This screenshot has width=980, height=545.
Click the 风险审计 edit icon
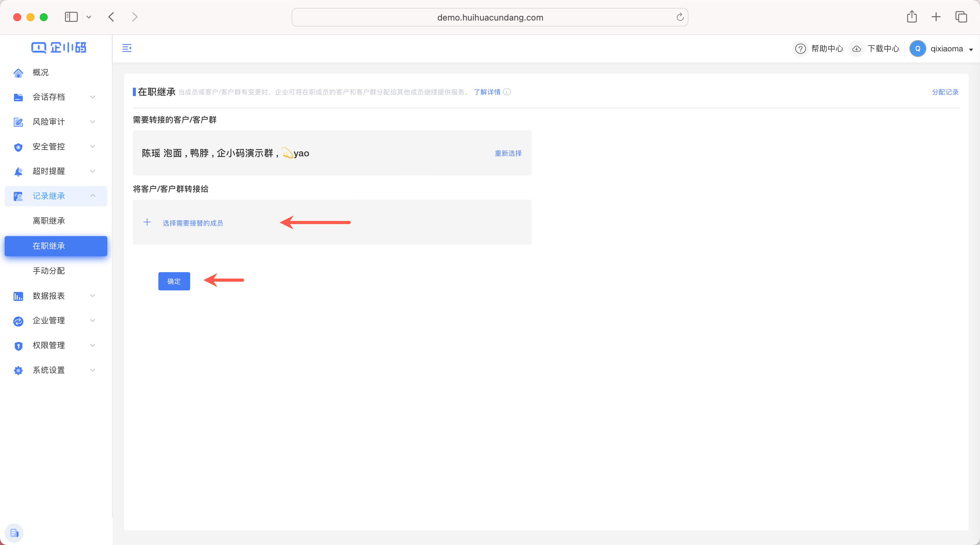coord(18,122)
